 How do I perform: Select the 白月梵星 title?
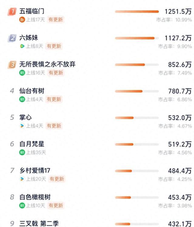click(x=32, y=144)
